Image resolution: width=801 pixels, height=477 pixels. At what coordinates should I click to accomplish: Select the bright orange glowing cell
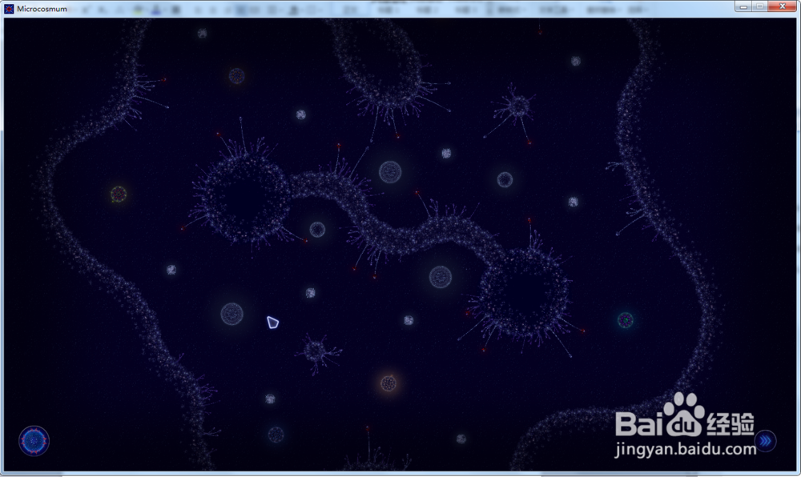388,383
